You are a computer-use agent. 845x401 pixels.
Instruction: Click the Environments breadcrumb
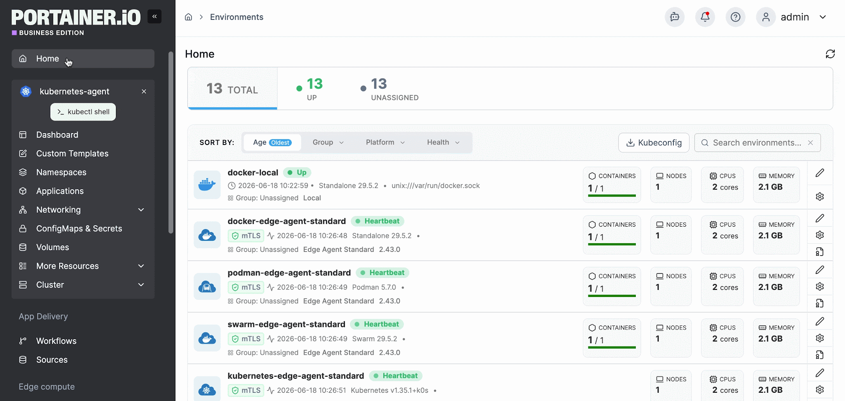click(x=236, y=17)
